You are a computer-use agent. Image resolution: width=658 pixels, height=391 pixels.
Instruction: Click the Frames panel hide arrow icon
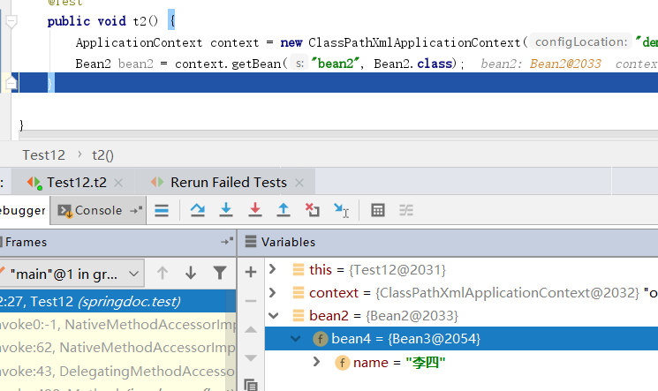227,241
